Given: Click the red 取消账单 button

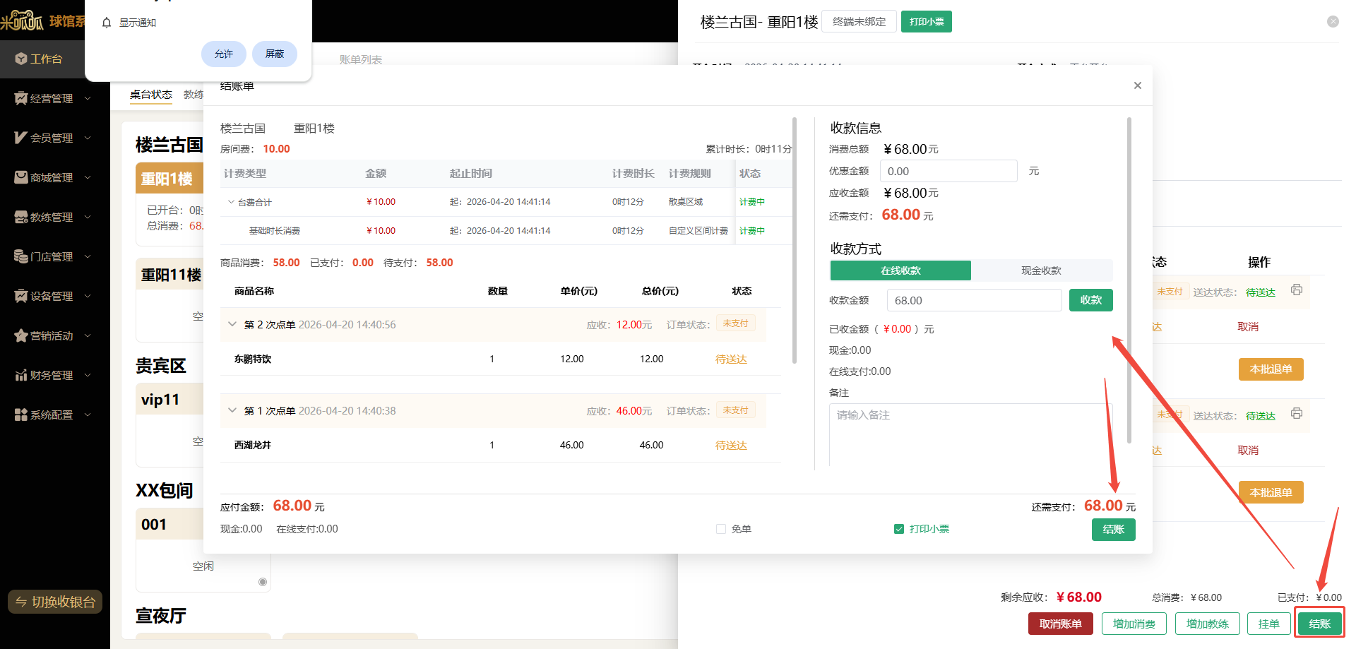Looking at the screenshot, I should pos(1060,624).
